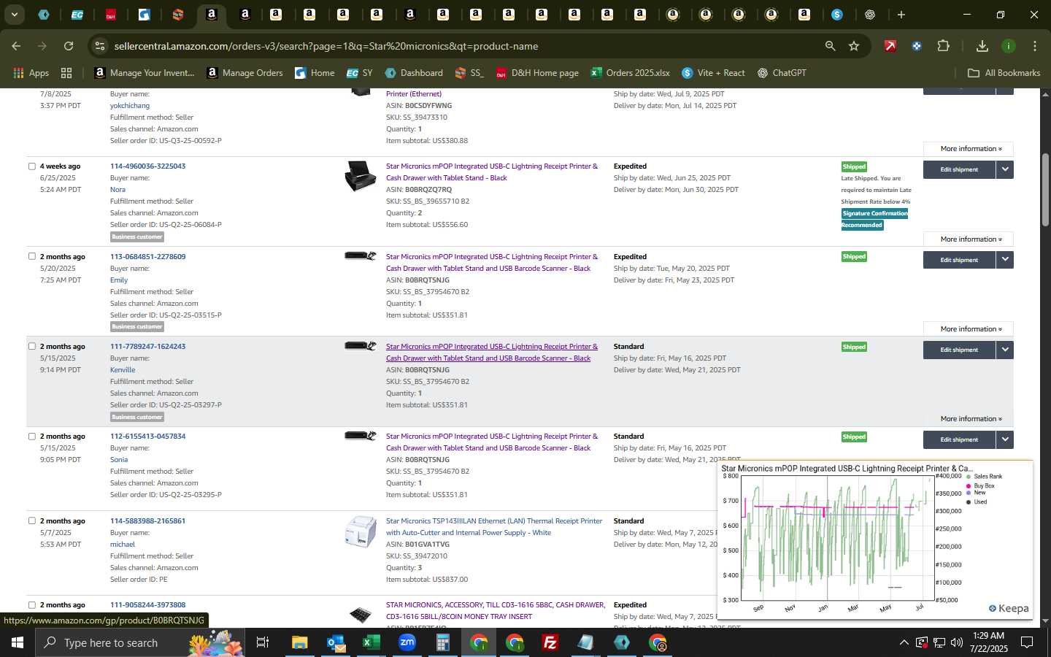The image size is (1051, 657).
Task: Click the Windows taskbar search box
Action: tap(139, 642)
